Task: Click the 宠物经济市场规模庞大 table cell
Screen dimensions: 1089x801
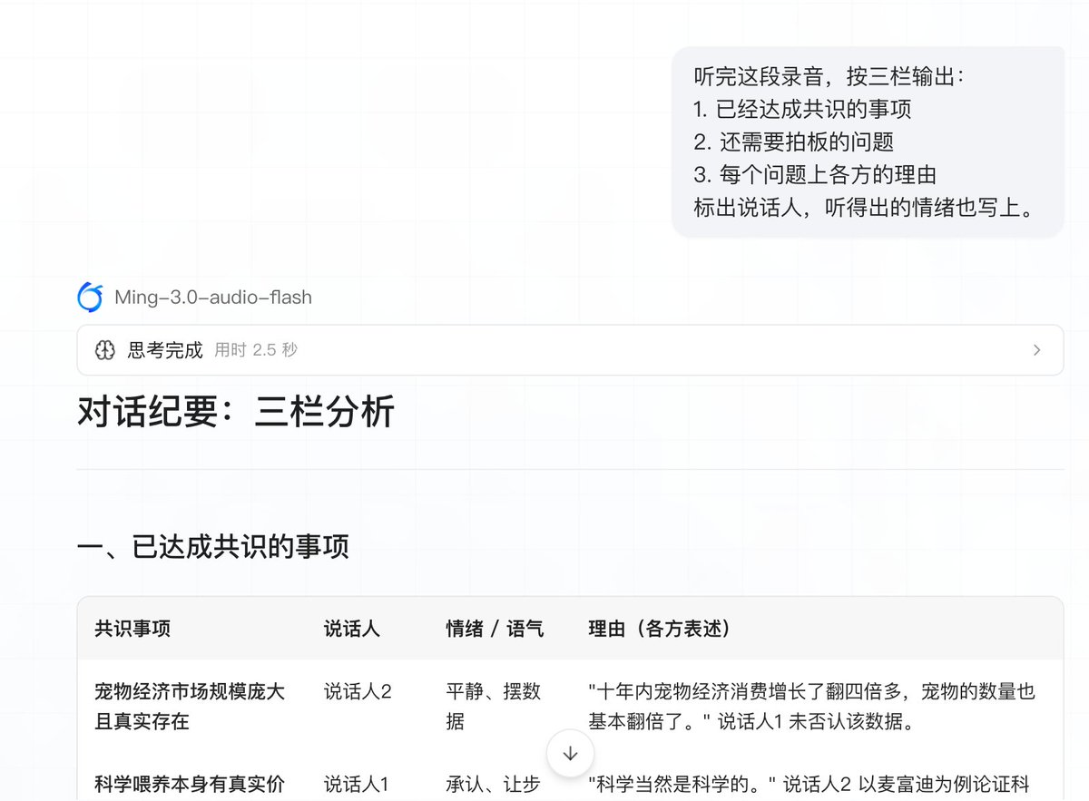Action: click(x=190, y=707)
